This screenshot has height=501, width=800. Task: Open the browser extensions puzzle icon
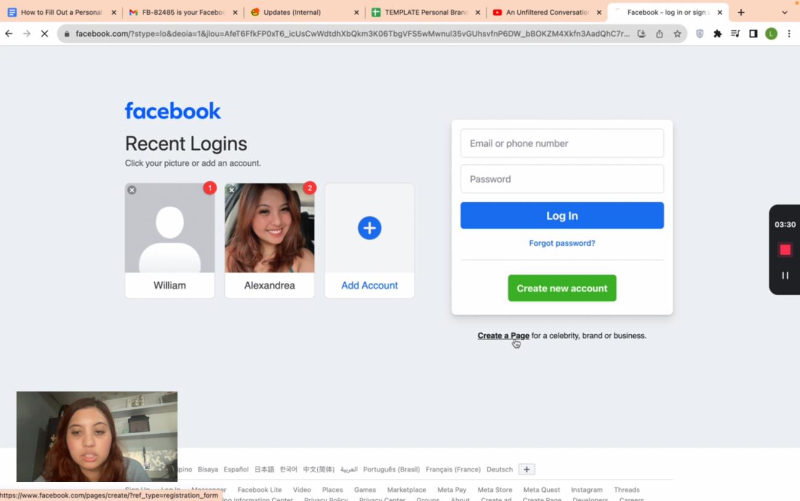(717, 34)
